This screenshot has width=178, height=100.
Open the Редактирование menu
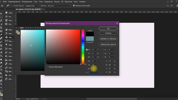pyautogui.click(x=14, y=2)
